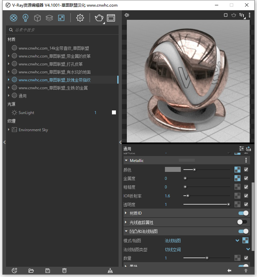Expand the 光线追踪属性 section arrow
Viewport: 257px width, 277px height.
point(126,222)
